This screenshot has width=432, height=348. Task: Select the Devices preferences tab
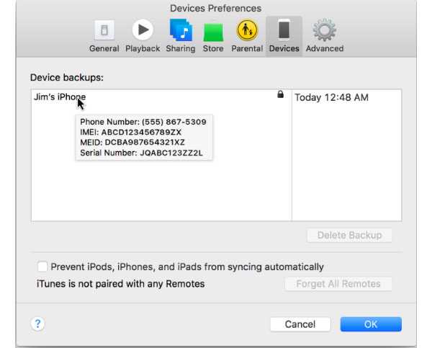(x=284, y=35)
